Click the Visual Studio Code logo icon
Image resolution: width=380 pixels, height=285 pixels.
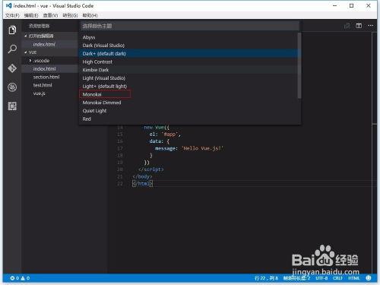click(8, 5)
